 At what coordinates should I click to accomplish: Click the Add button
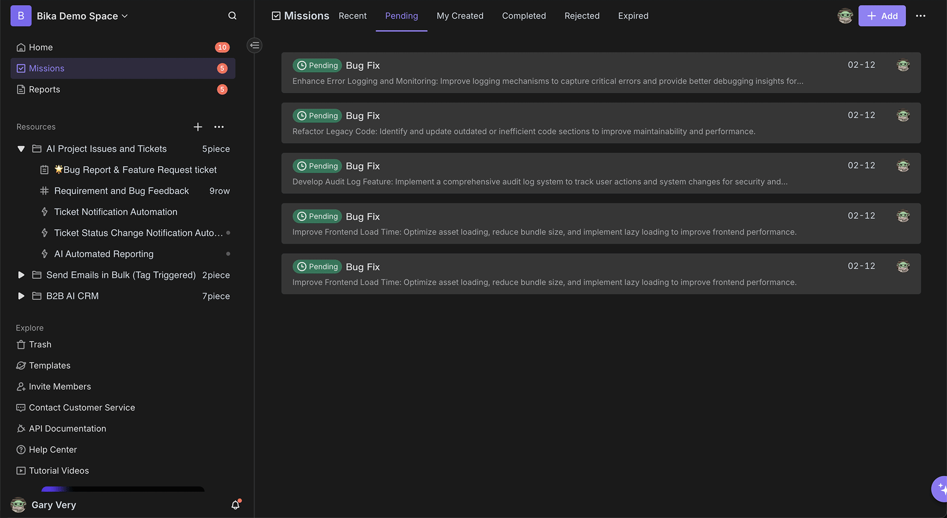point(882,16)
